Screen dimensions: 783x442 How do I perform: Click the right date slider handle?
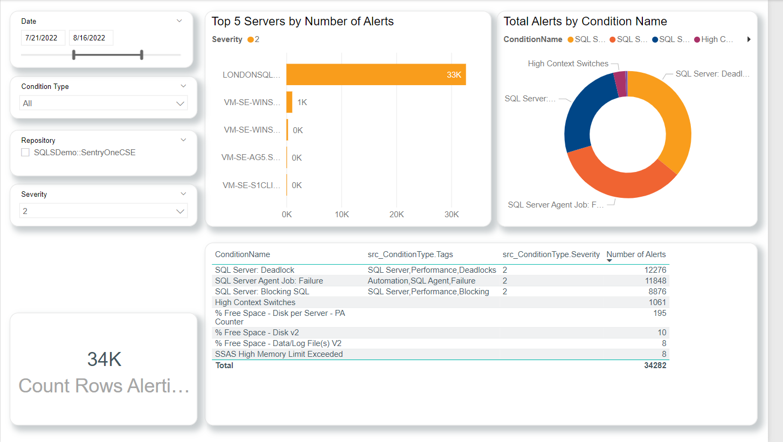142,54
